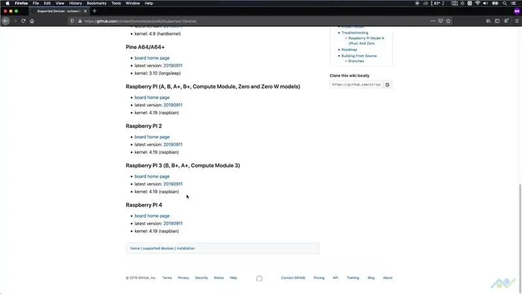This screenshot has width=522, height=294.
Task: Open Firefox library icon
Action: pos(488,21)
